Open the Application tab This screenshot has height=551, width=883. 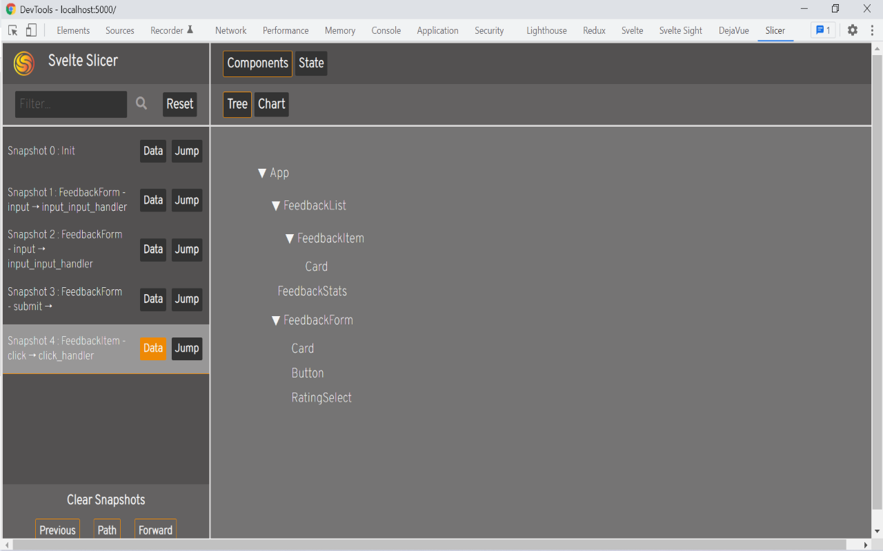pos(437,30)
